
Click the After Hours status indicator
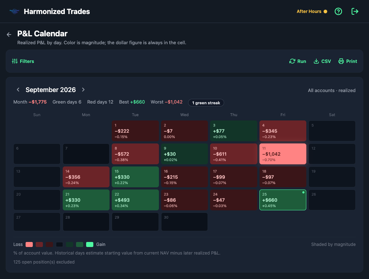click(312, 11)
